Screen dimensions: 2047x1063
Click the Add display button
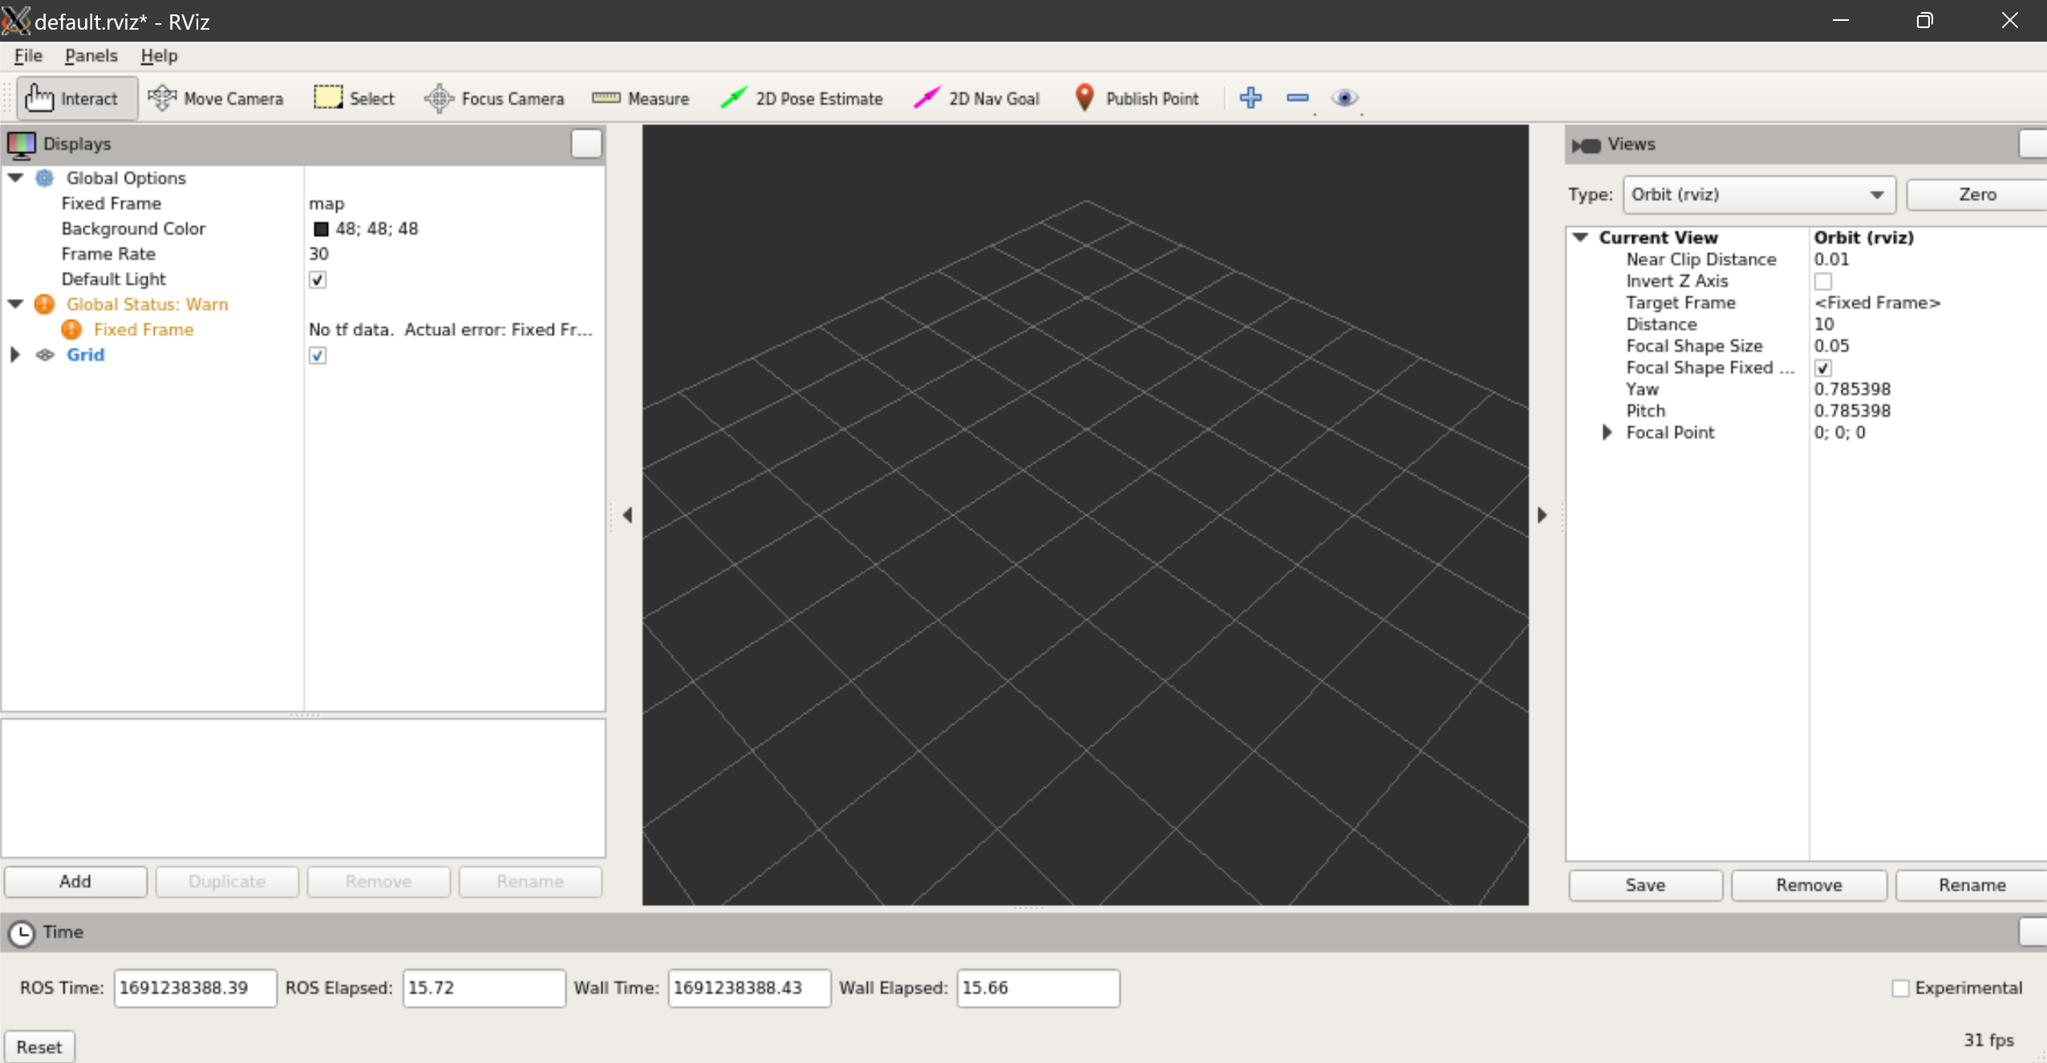click(x=75, y=881)
